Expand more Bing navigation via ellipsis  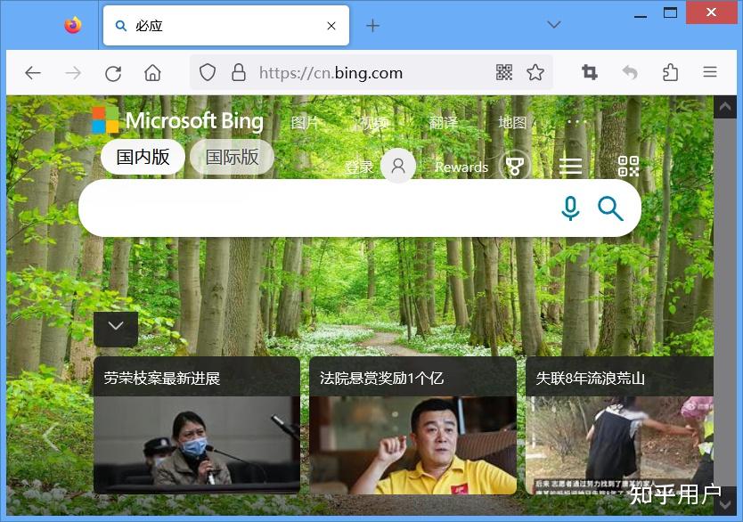pyautogui.click(x=575, y=121)
